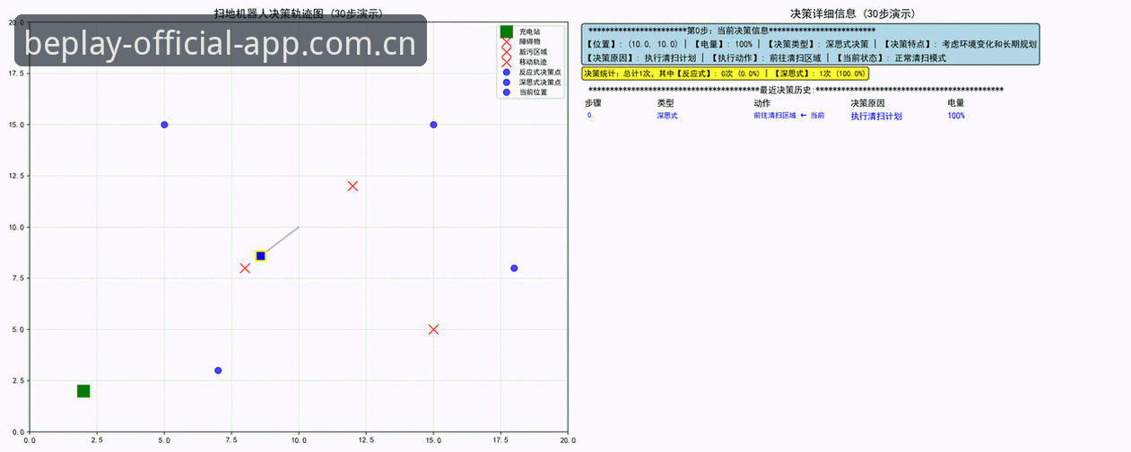This screenshot has width=1131, height=452.
Task: Click the 【决策类型】 深思式决策 field
Action: point(818,44)
